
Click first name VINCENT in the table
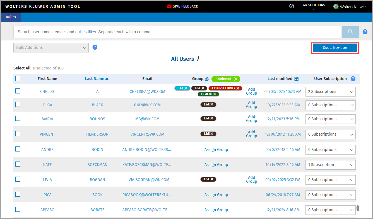[x=47, y=134]
